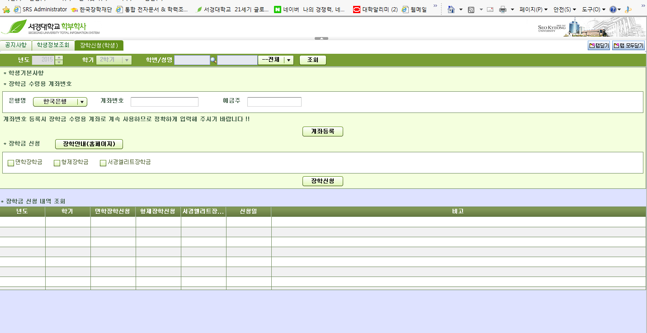Click the 탭 모두닫기 icon

pos(628,45)
